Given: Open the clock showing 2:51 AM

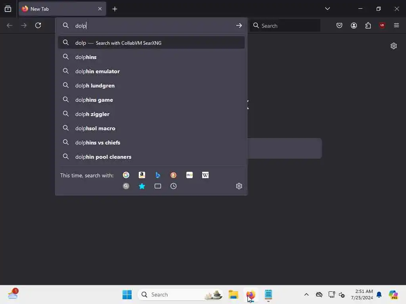Looking at the screenshot, I should click(x=362, y=294).
